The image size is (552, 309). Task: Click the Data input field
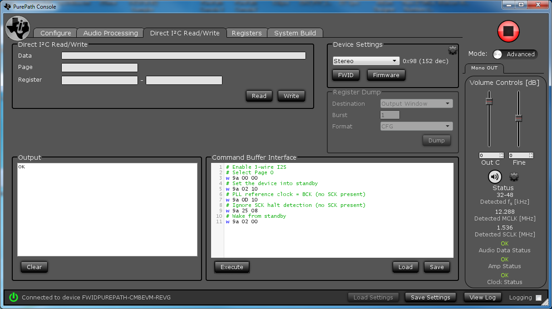coord(183,56)
